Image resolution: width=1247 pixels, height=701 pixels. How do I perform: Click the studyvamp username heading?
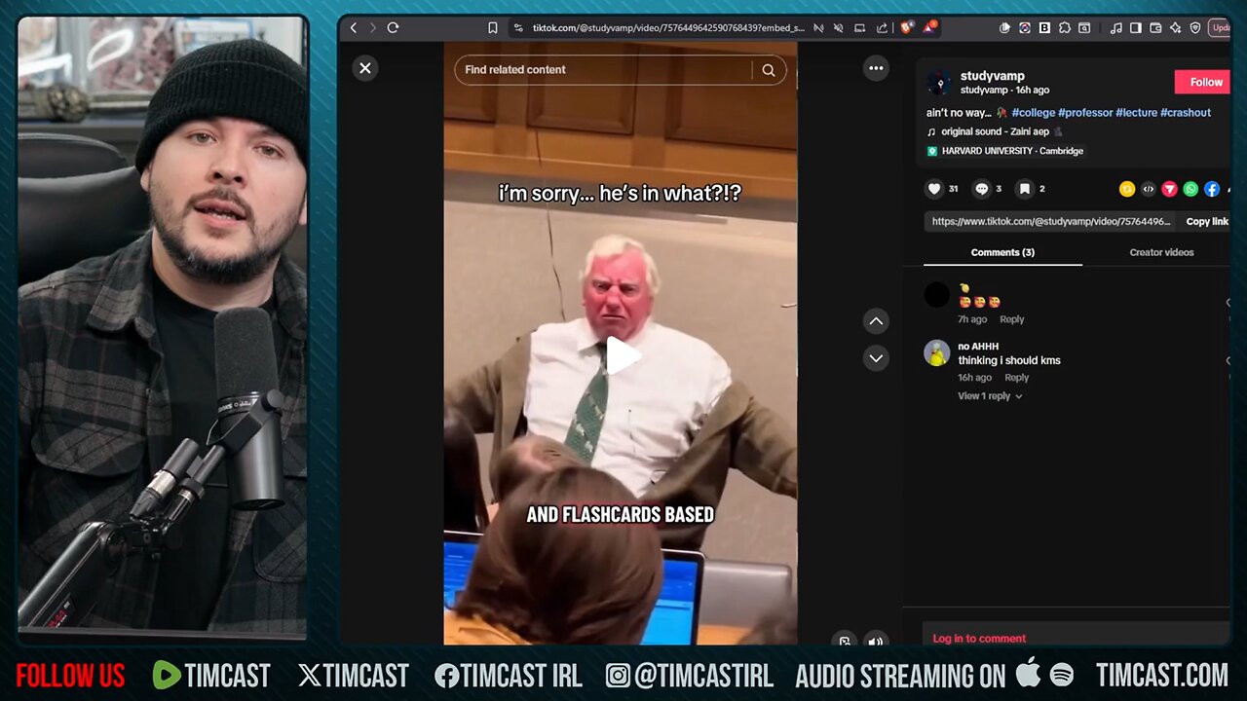[992, 76]
